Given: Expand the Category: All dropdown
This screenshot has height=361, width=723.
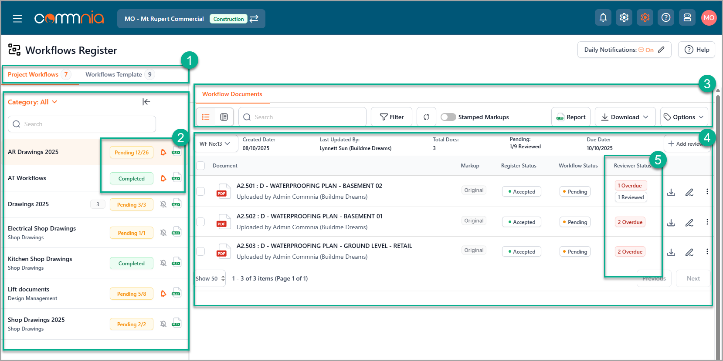Looking at the screenshot, I should 33,102.
